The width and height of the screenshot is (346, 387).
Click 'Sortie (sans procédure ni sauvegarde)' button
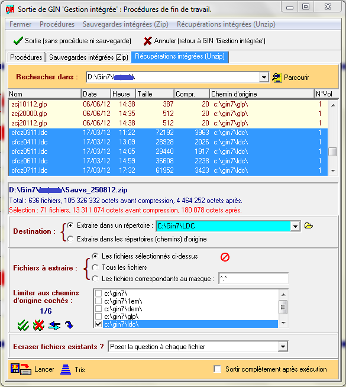tap(72, 41)
